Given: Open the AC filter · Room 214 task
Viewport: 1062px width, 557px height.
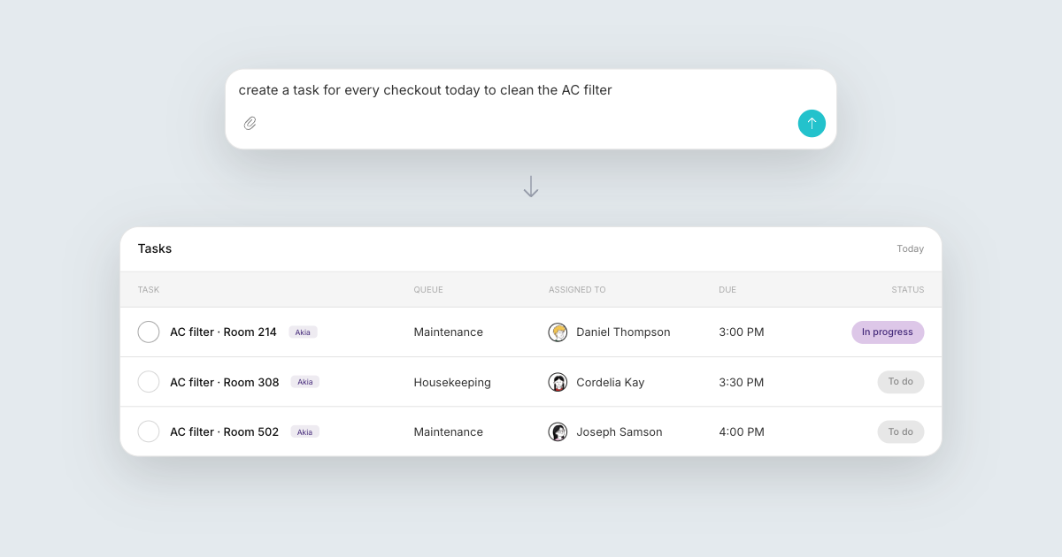Looking at the screenshot, I should [x=223, y=332].
